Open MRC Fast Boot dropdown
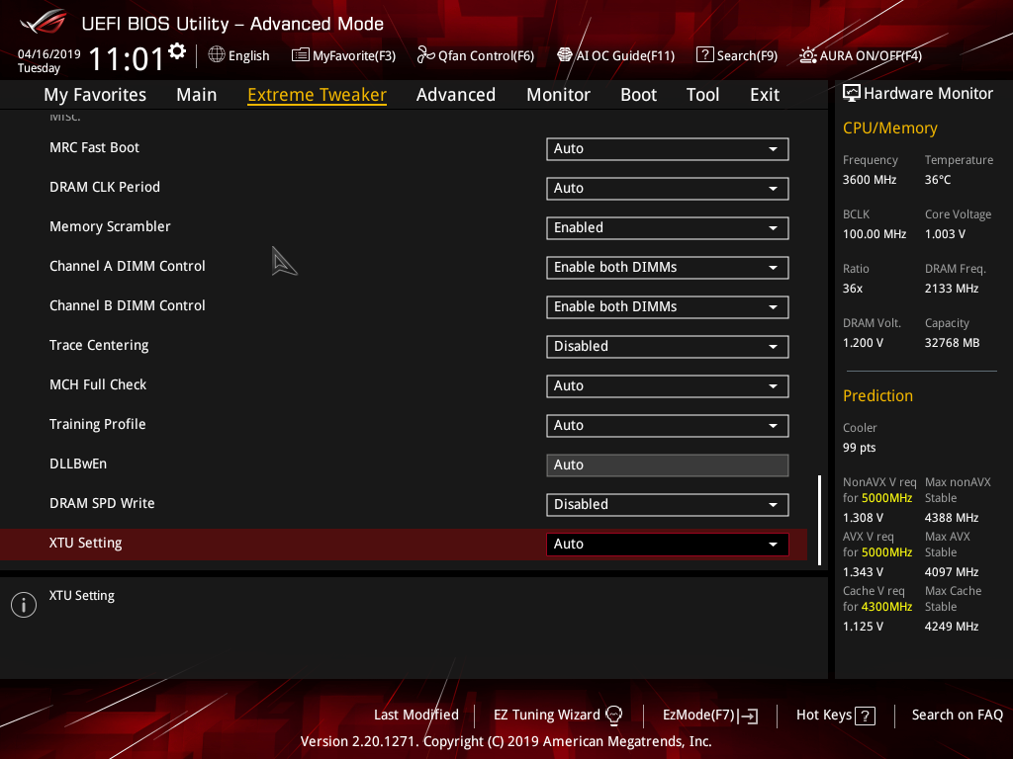Image resolution: width=1013 pixels, height=759 pixels. tap(668, 149)
